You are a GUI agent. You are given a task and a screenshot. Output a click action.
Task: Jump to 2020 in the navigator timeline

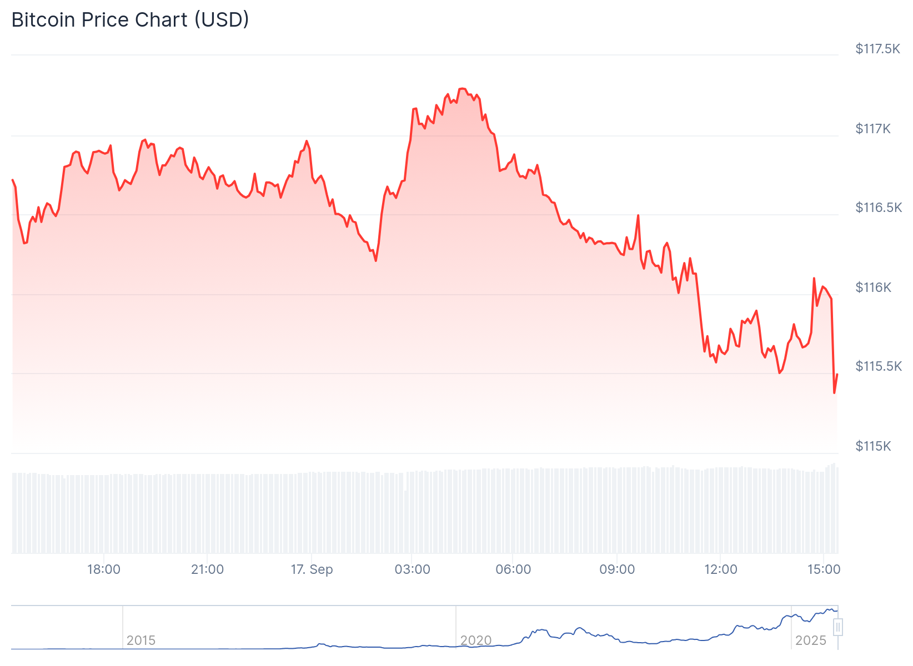coord(476,640)
